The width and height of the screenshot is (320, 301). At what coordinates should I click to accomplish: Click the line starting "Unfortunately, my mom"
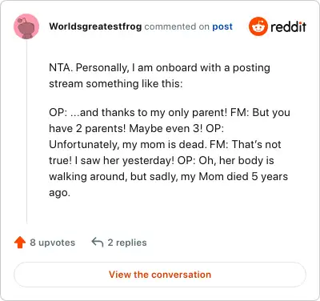point(165,145)
